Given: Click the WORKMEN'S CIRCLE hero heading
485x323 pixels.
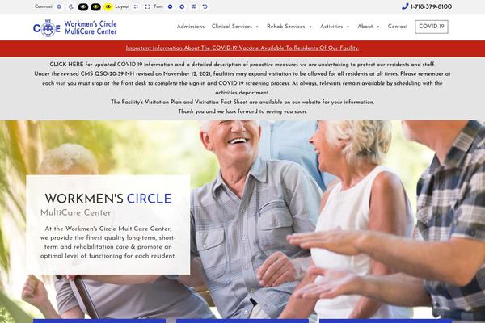Looking at the screenshot, I should click(x=108, y=199).
